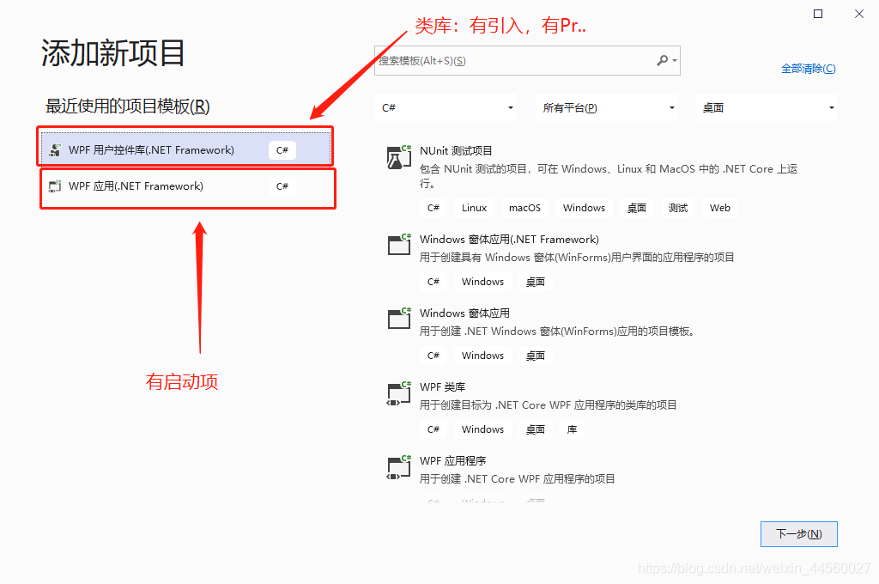
Task: Click 桌面 tag under WPF 类库
Action: click(x=536, y=429)
